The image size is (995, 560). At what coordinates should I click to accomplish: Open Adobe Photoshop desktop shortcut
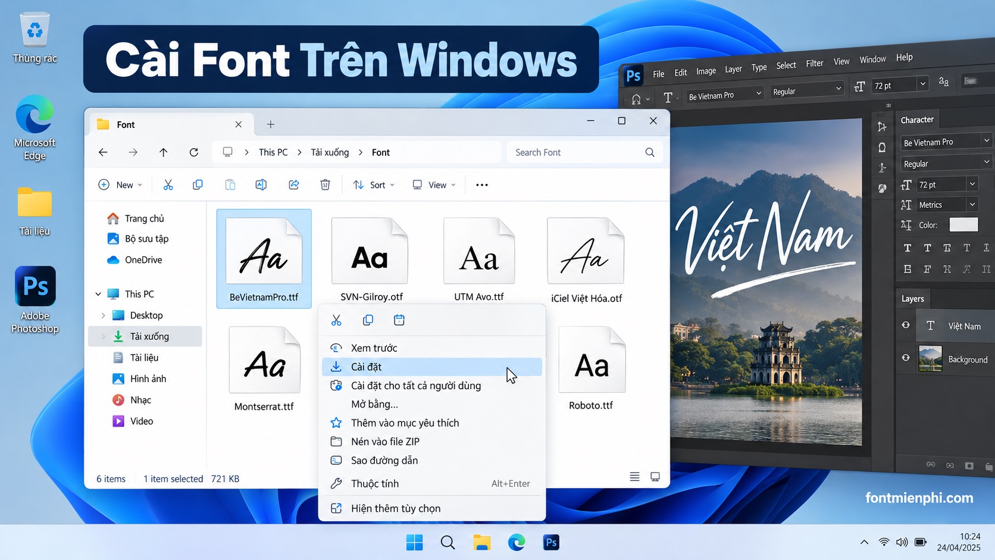pyautogui.click(x=35, y=299)
